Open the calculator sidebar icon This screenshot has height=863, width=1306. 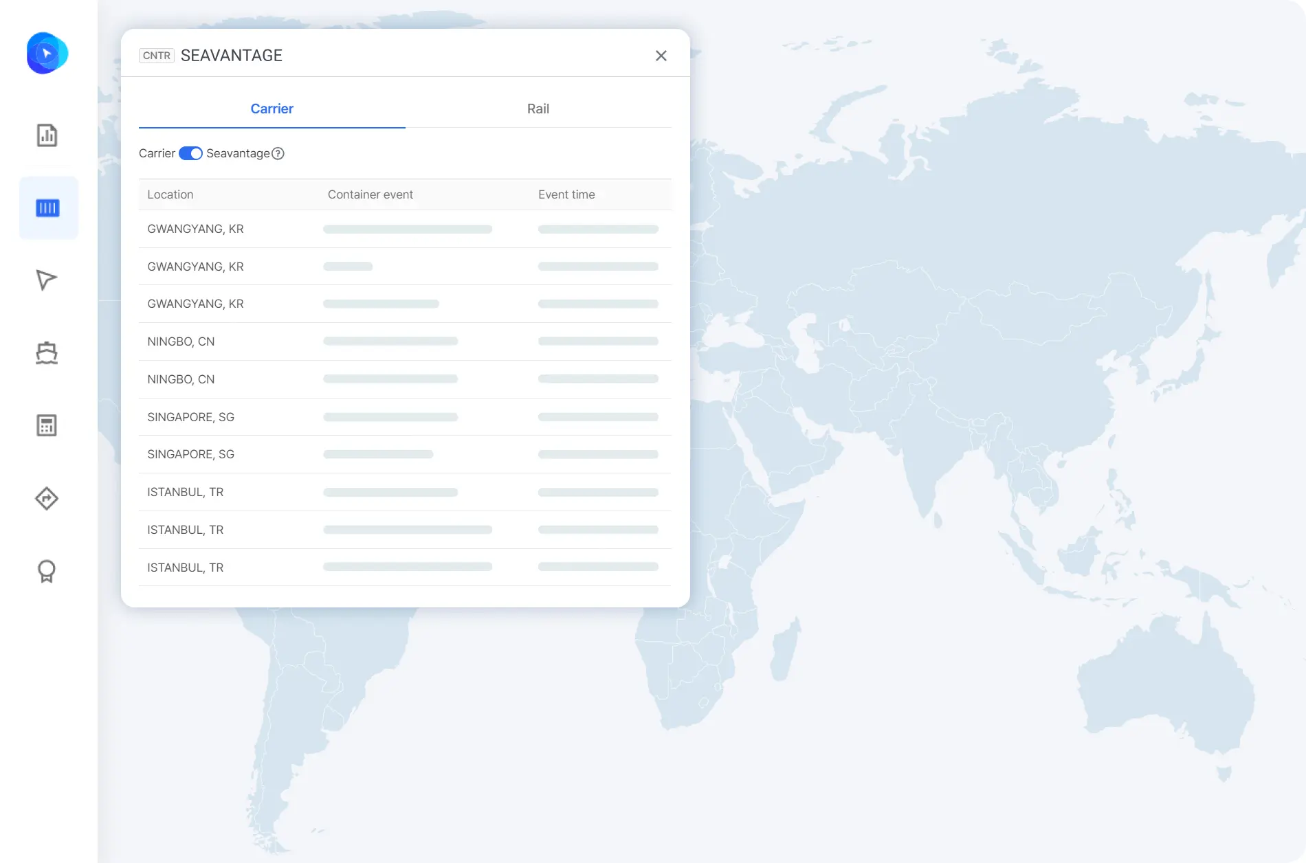pos(47,425)
